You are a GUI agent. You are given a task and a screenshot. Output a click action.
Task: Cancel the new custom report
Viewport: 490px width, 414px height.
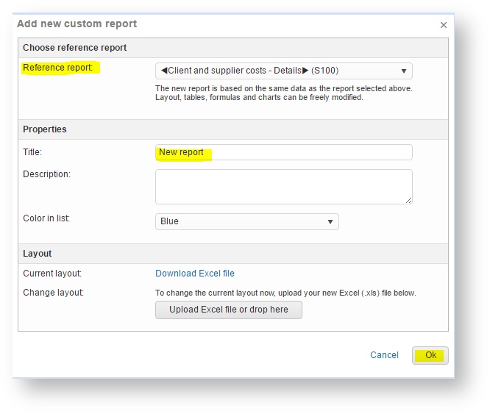(384, 355)
